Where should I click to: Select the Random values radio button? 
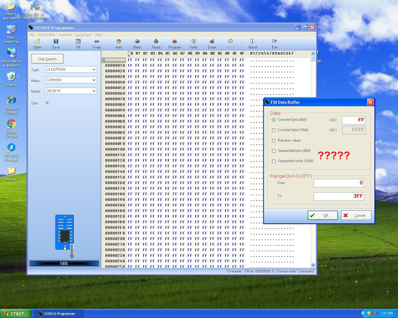coord(274,141)
